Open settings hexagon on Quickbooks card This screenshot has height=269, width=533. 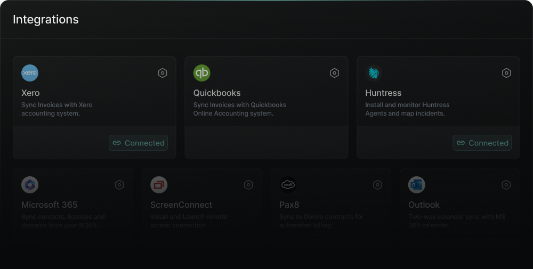pyautogui.click(x=335, y=73)
